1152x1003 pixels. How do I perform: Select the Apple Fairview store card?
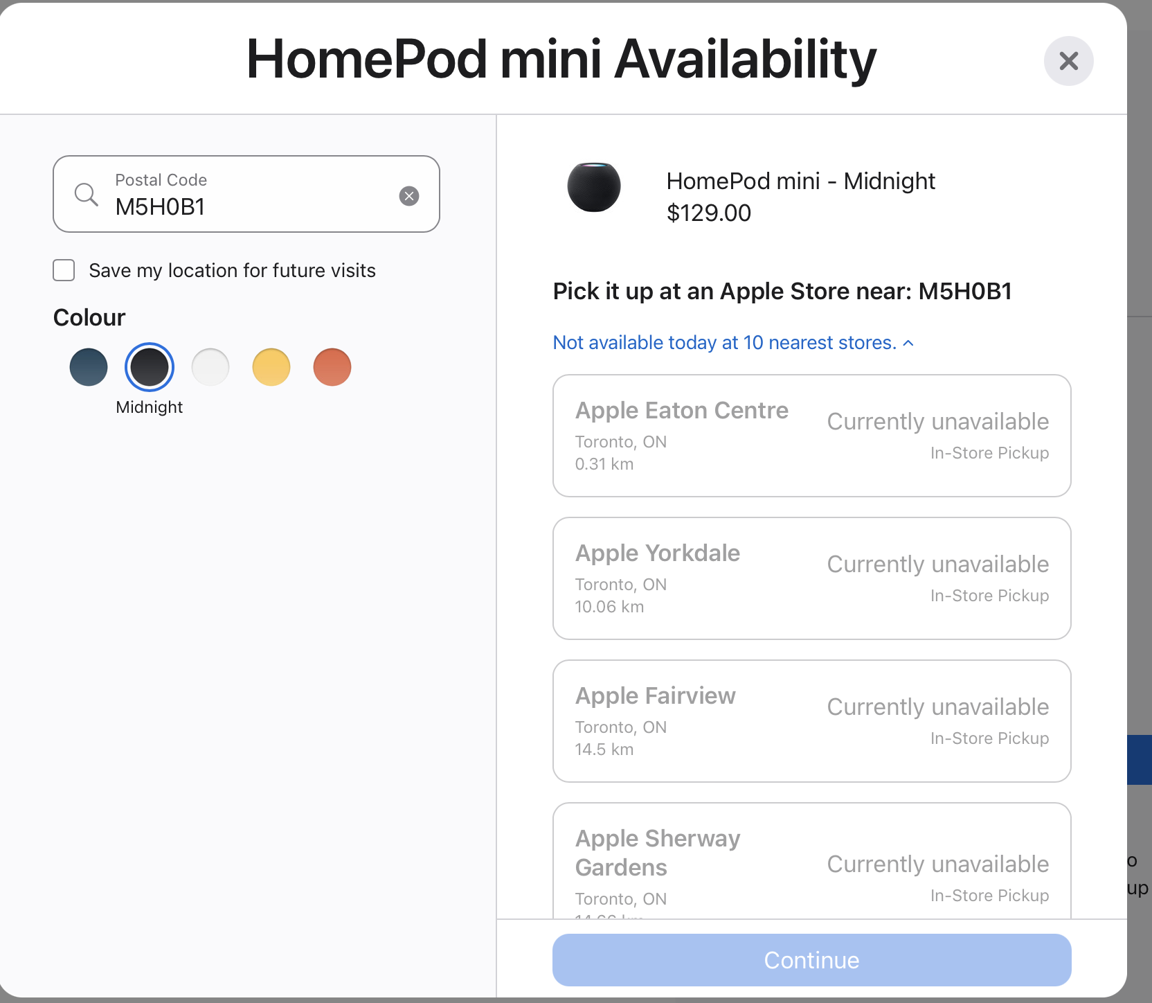coord(812,721)
